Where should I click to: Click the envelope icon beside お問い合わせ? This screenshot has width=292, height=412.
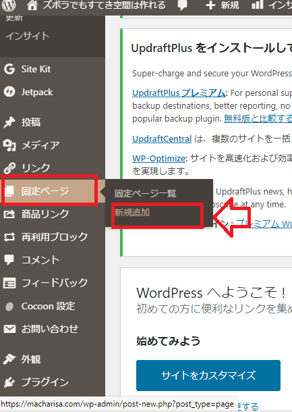[x=9, y=329]
